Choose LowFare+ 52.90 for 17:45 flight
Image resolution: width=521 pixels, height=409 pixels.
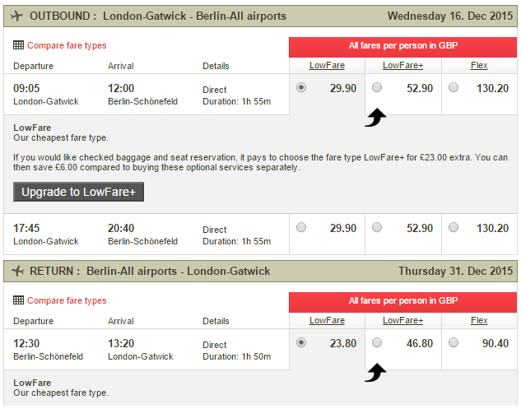coord(377,227)
